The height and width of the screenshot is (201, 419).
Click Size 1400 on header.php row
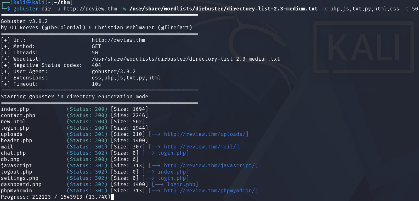click(x=129, y=140)
